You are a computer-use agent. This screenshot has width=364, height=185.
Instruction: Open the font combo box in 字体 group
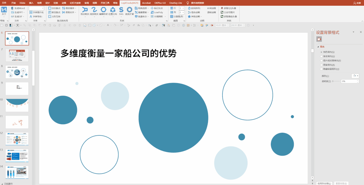click(x=36, y=8)
